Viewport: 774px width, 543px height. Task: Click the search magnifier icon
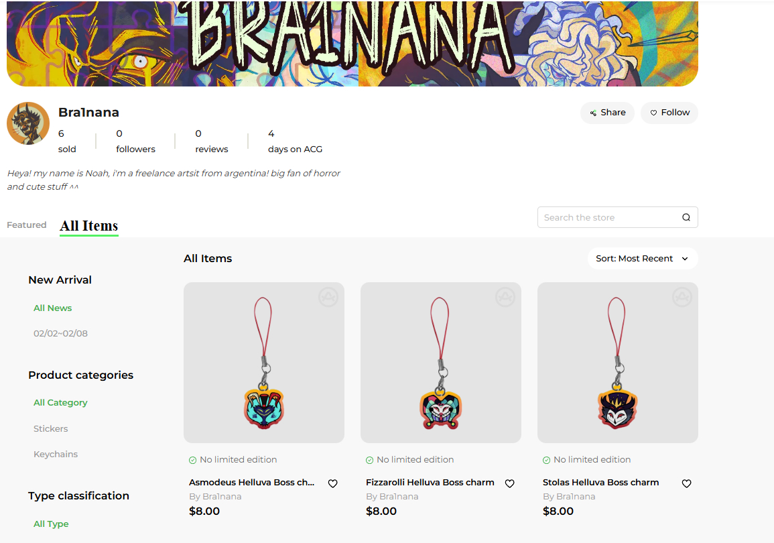(x=686, y=217)
